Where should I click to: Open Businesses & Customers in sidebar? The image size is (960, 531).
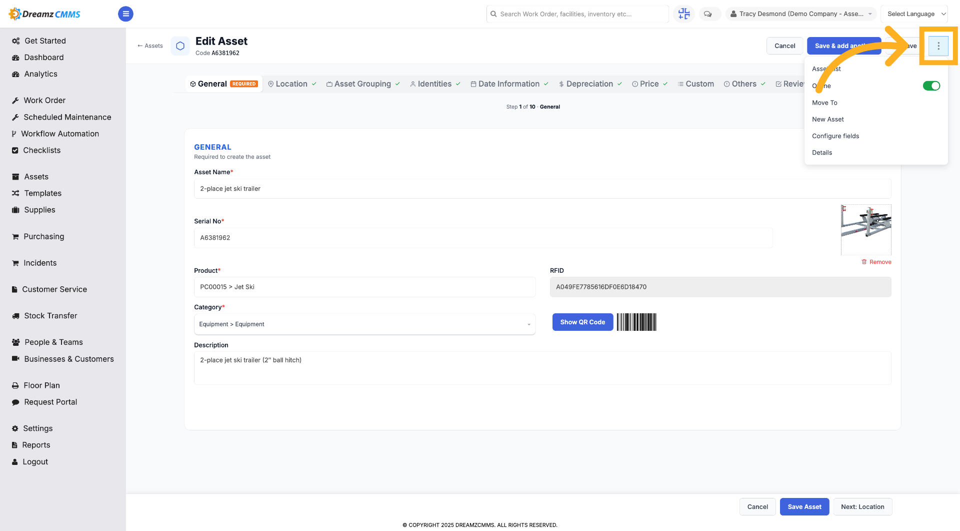(x=69, y=359)
